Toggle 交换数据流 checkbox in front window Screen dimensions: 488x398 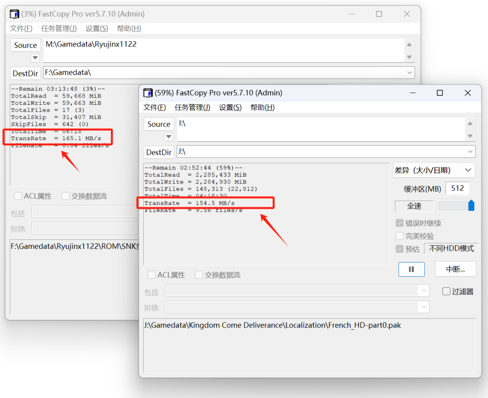(x=199, y=275)
